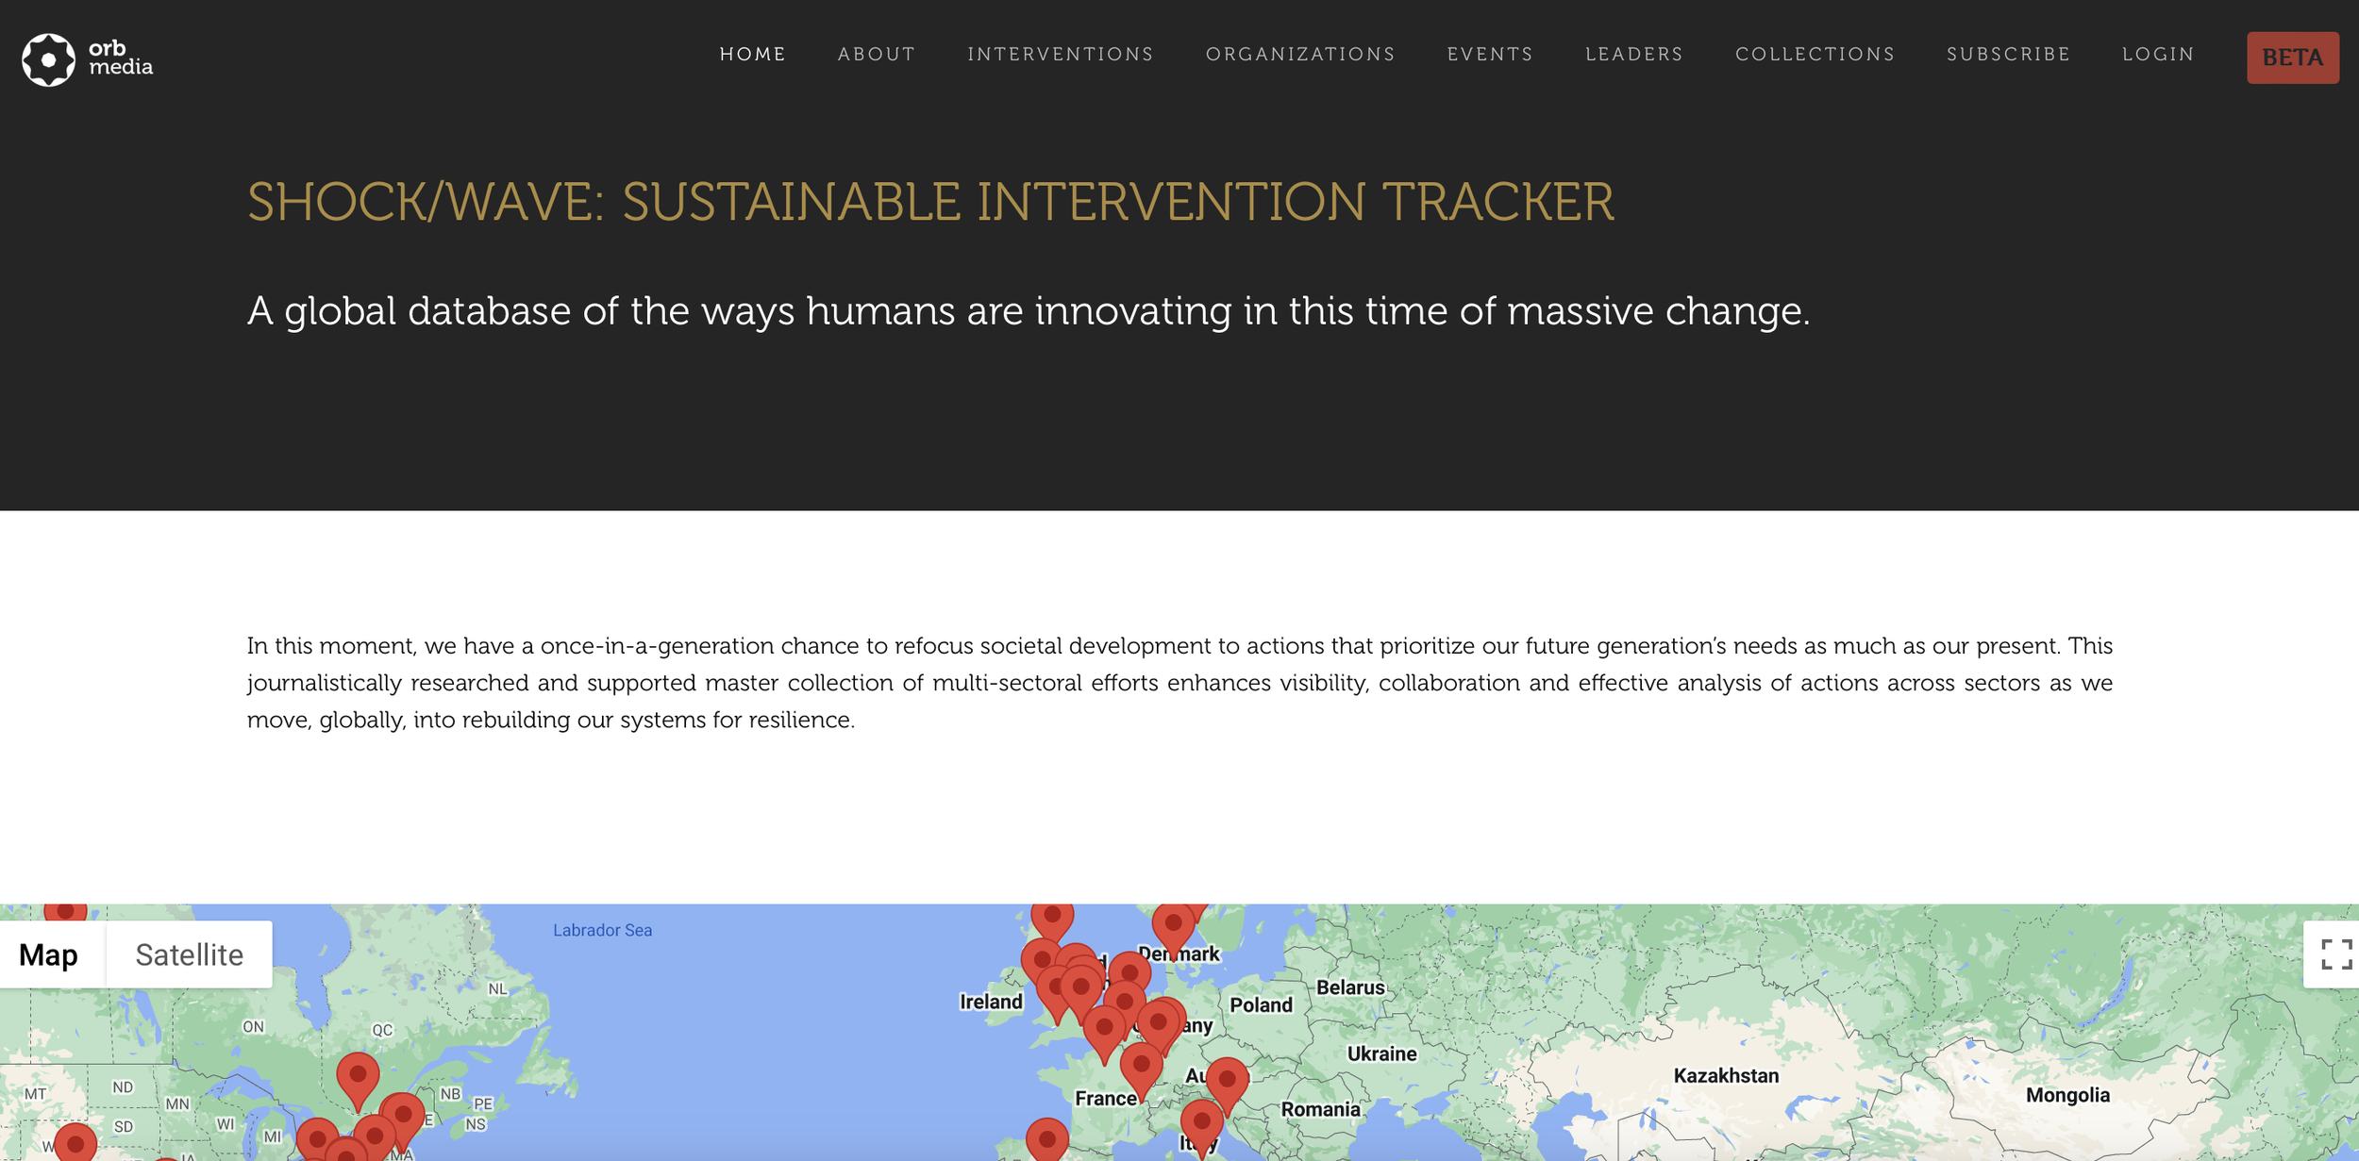Switch map to Satellite view
The width and height of the screenshot is (2359, 1161).
coord(189,954)
